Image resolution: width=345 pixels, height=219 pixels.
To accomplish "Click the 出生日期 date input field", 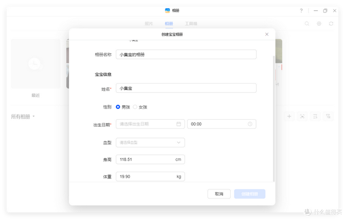I will (150, 124).
